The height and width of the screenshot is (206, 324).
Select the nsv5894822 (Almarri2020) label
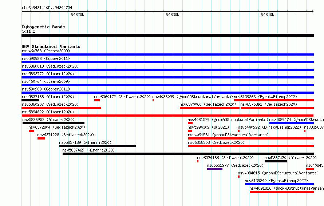(48, 112)
